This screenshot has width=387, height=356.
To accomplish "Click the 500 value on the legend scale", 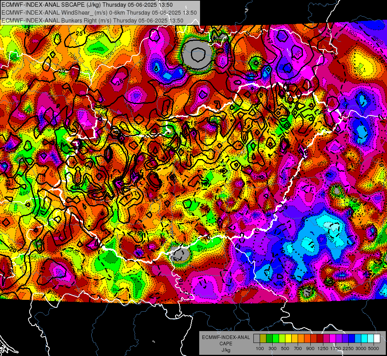I will [285, 348].
